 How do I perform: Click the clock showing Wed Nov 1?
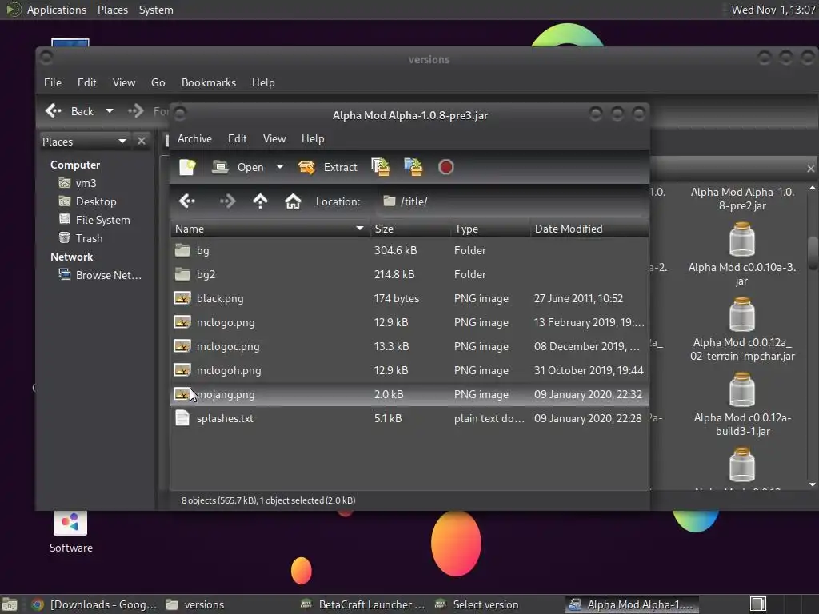773,10
